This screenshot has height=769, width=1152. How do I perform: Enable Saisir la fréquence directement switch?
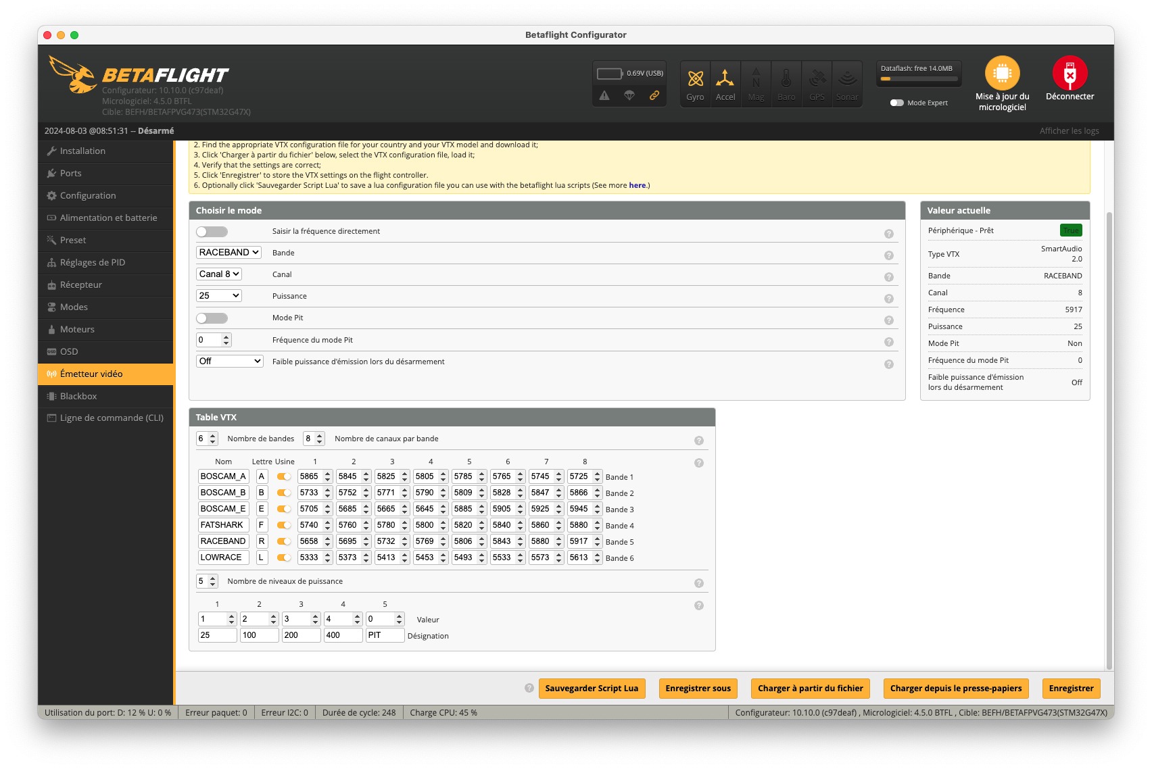coord(212,232)
